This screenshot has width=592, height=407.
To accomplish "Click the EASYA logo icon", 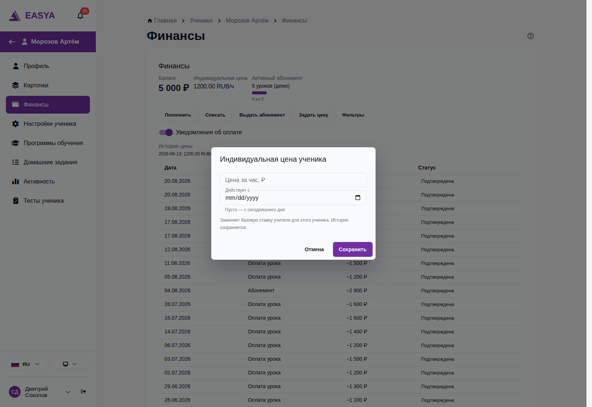I will pyautogui.click(x=15, y=16).
